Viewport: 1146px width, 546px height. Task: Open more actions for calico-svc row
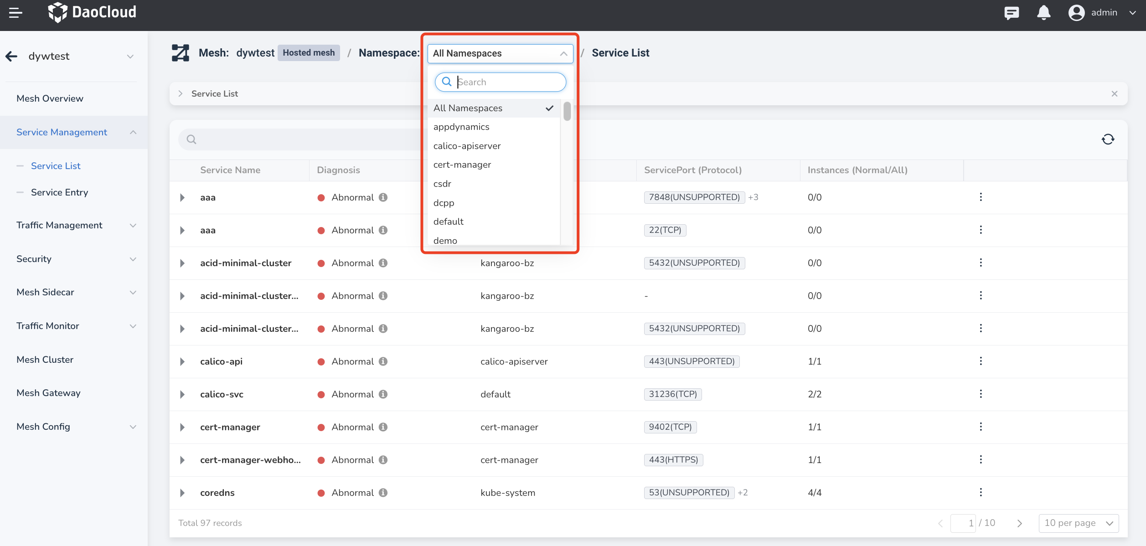point(981,394)
